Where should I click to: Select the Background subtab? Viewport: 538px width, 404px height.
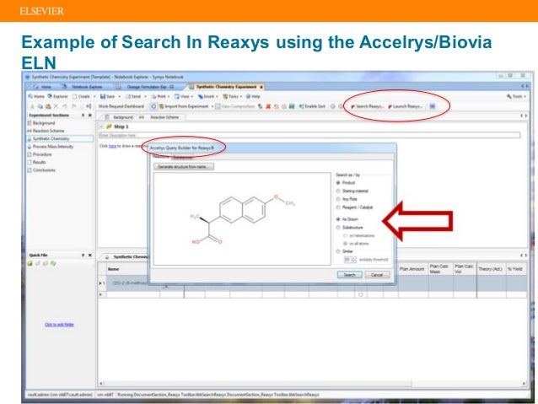(120, 117)
